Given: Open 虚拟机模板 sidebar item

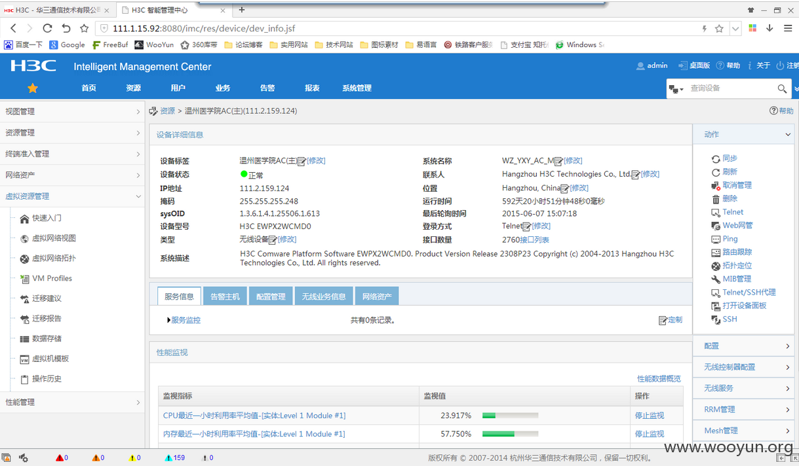Looking at the screenshot, I should click(50, 359).
